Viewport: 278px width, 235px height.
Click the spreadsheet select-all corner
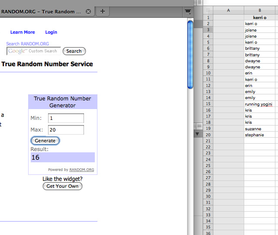[208, 10]
